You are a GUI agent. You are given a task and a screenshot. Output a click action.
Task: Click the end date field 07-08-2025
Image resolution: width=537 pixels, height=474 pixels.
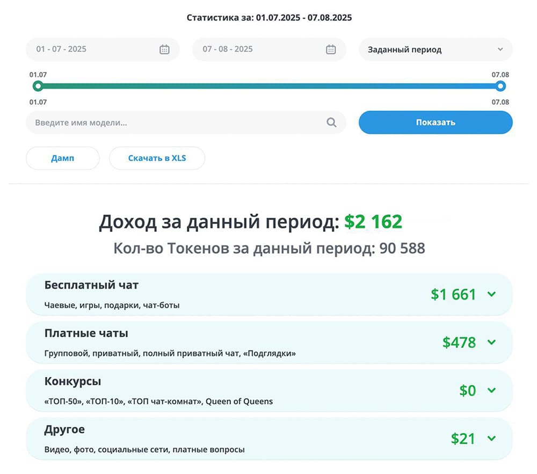coord(258,49)
